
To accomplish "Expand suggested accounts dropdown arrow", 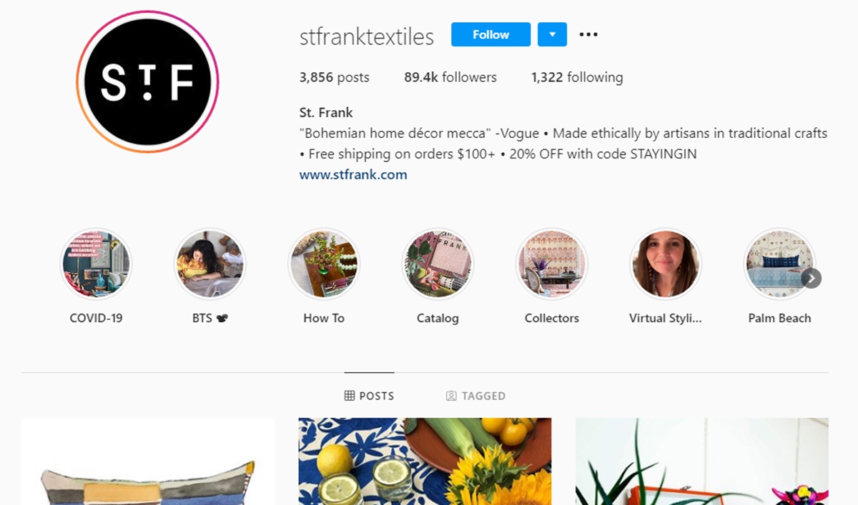I will [x=552, y=34].
